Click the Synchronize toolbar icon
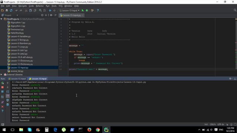 (11, 10)
